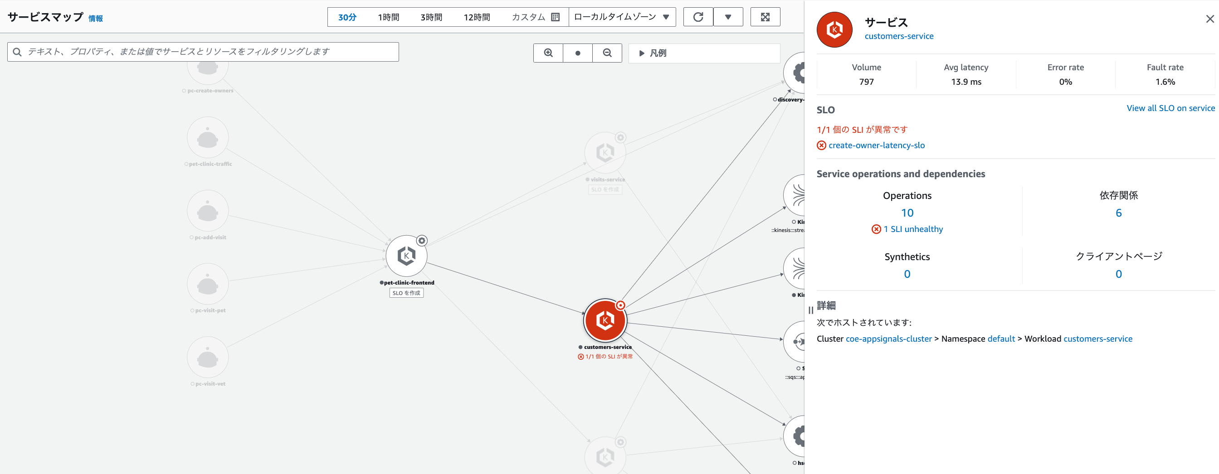Select the pet-clinic-frontend node icon
1219x474 pixels.
click(406, 256)
